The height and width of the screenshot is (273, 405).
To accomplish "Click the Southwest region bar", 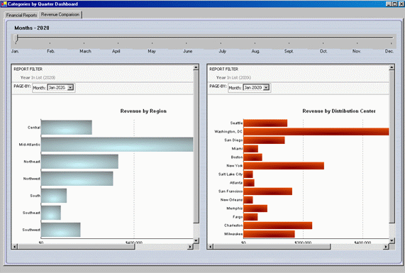I will (x=61, y=230).
